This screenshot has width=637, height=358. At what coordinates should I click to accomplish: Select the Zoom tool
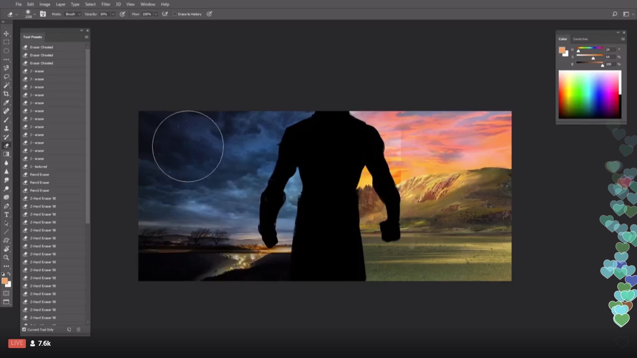pyautogui.click(x=6, y=258)
